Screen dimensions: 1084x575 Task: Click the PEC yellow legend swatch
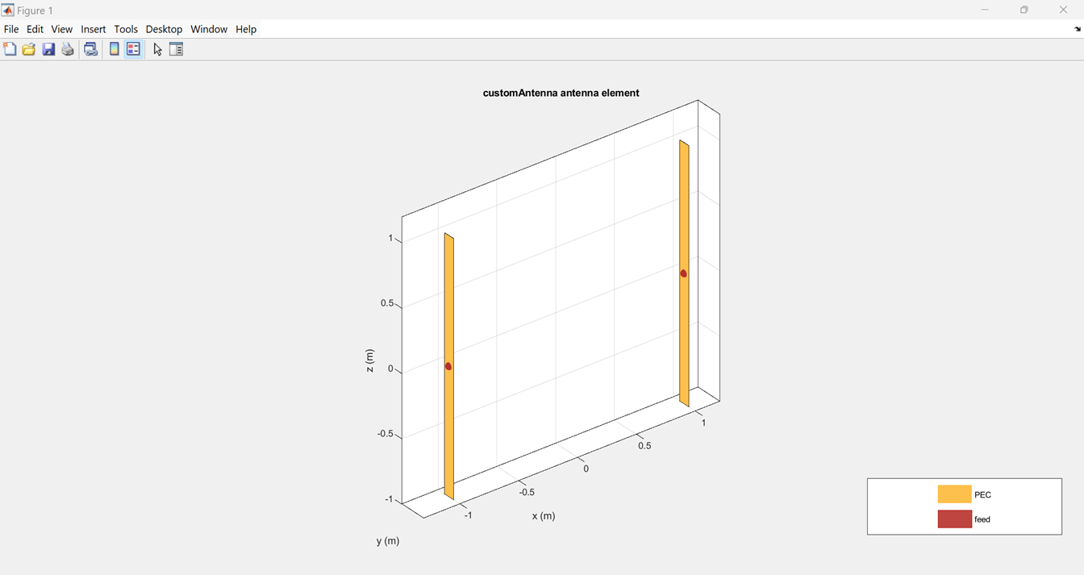pos(954,494)
